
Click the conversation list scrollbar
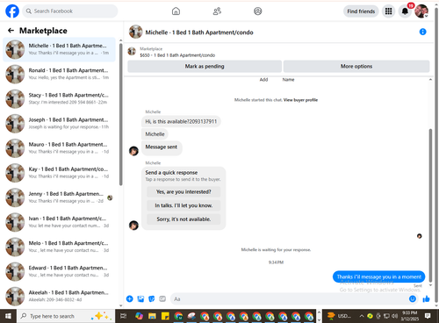point(121,114)
